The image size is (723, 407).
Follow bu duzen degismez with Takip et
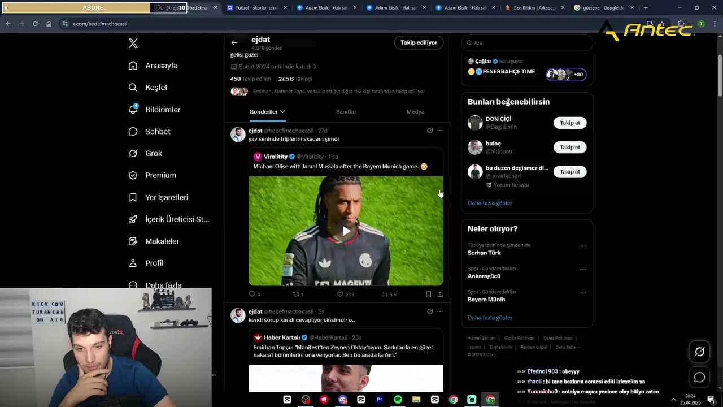[570, 171]
